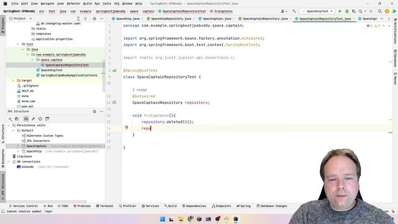Toggle the Structure tool window stripe button

[x=2, y=134]
